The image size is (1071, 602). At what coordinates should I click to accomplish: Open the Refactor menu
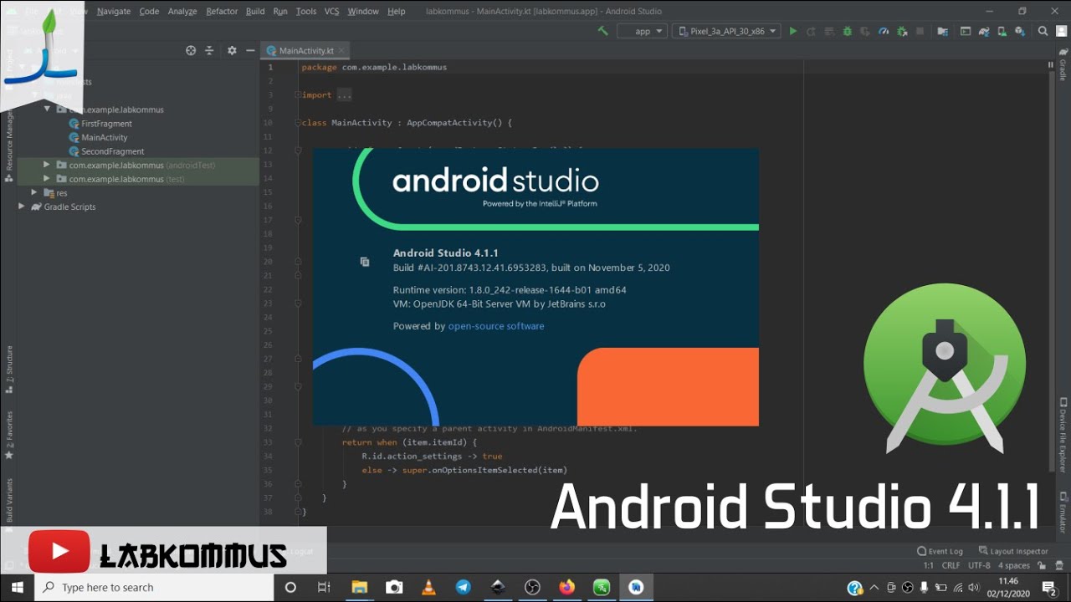point(222,11)
